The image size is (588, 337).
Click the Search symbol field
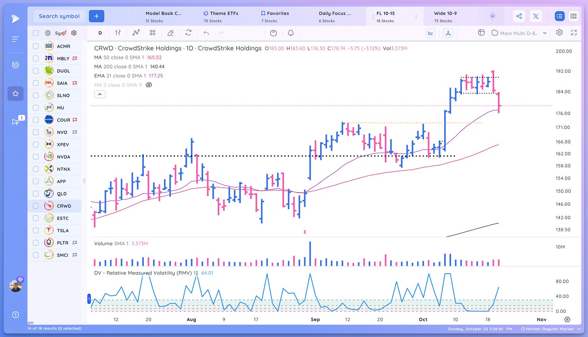(59, 16)
